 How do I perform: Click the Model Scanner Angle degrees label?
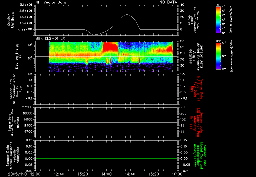click(x=196, y=56)
